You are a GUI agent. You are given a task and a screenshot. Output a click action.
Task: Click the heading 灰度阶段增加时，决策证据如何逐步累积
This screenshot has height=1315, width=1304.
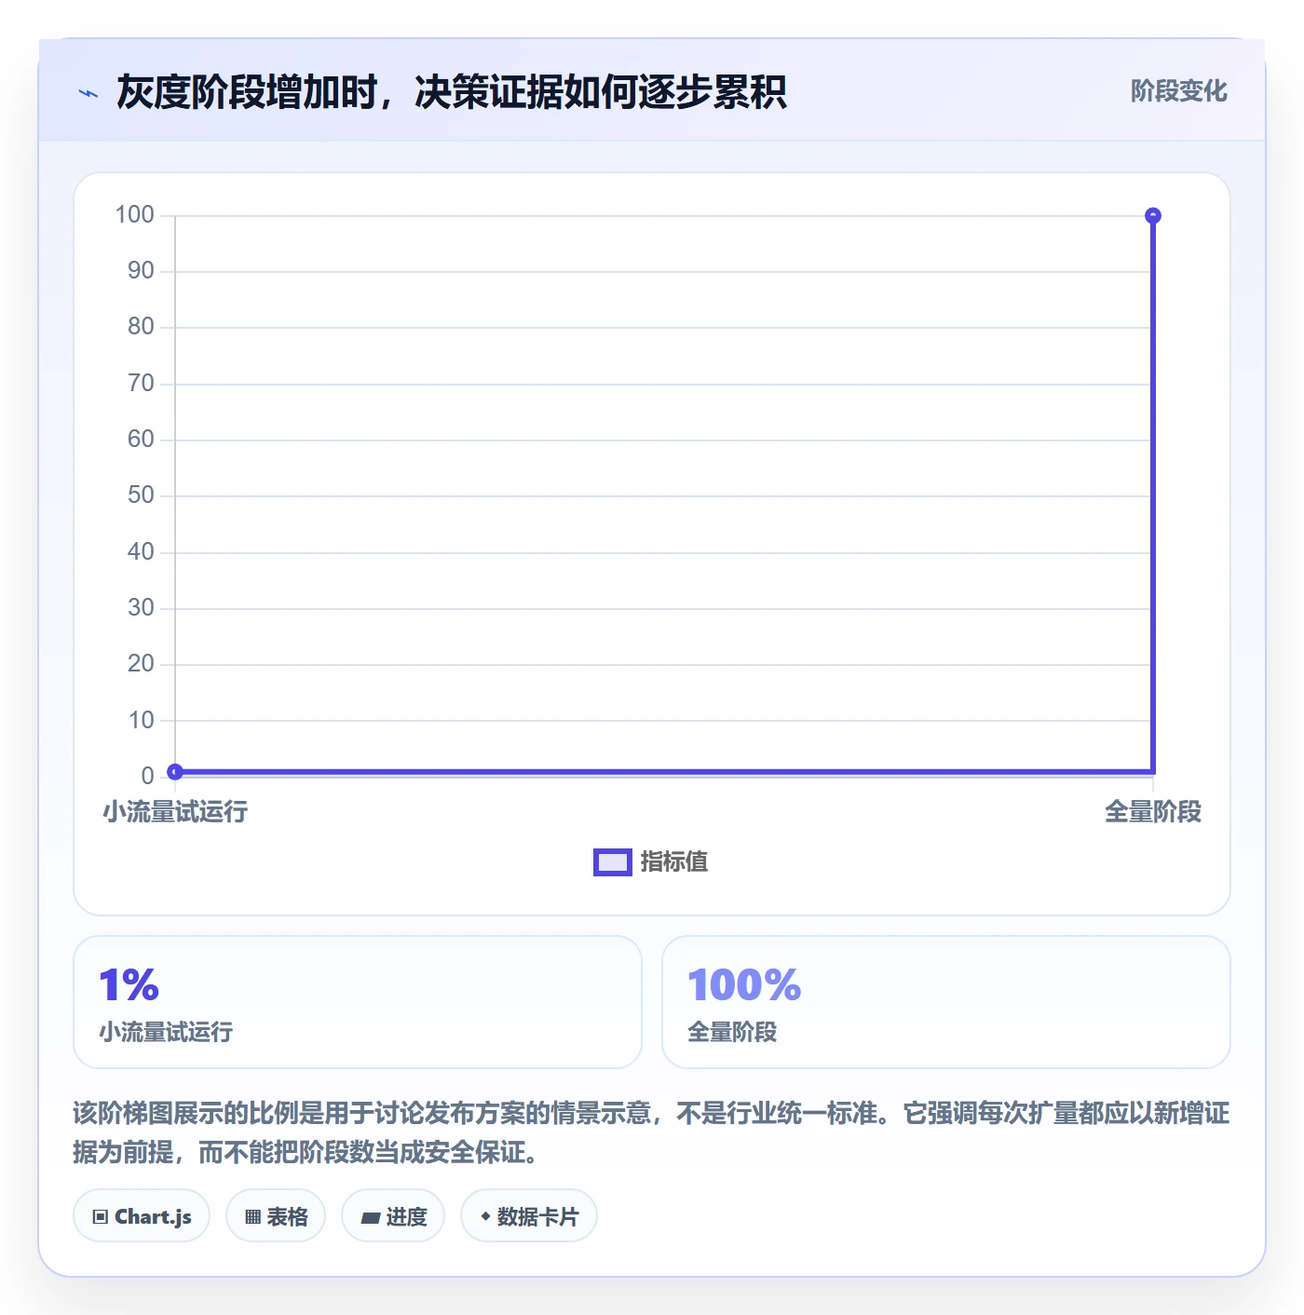click(452, 92)
